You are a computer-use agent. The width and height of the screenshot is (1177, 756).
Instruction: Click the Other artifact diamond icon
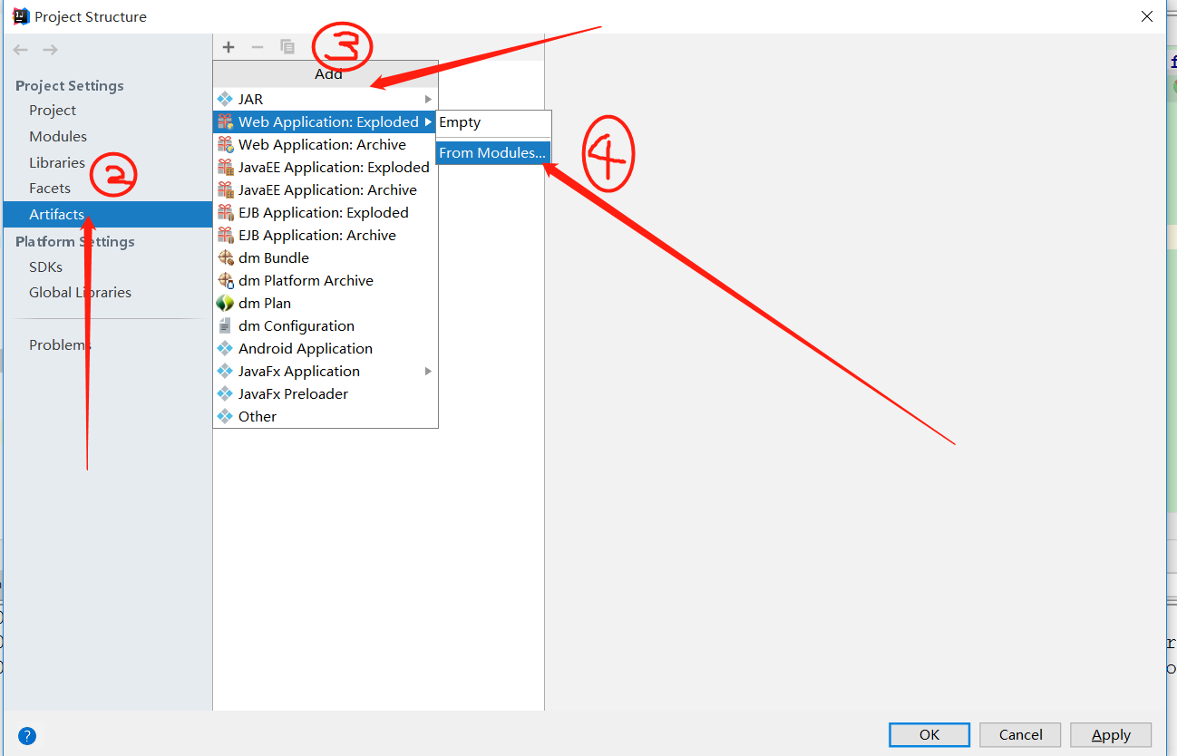(225, 416)
